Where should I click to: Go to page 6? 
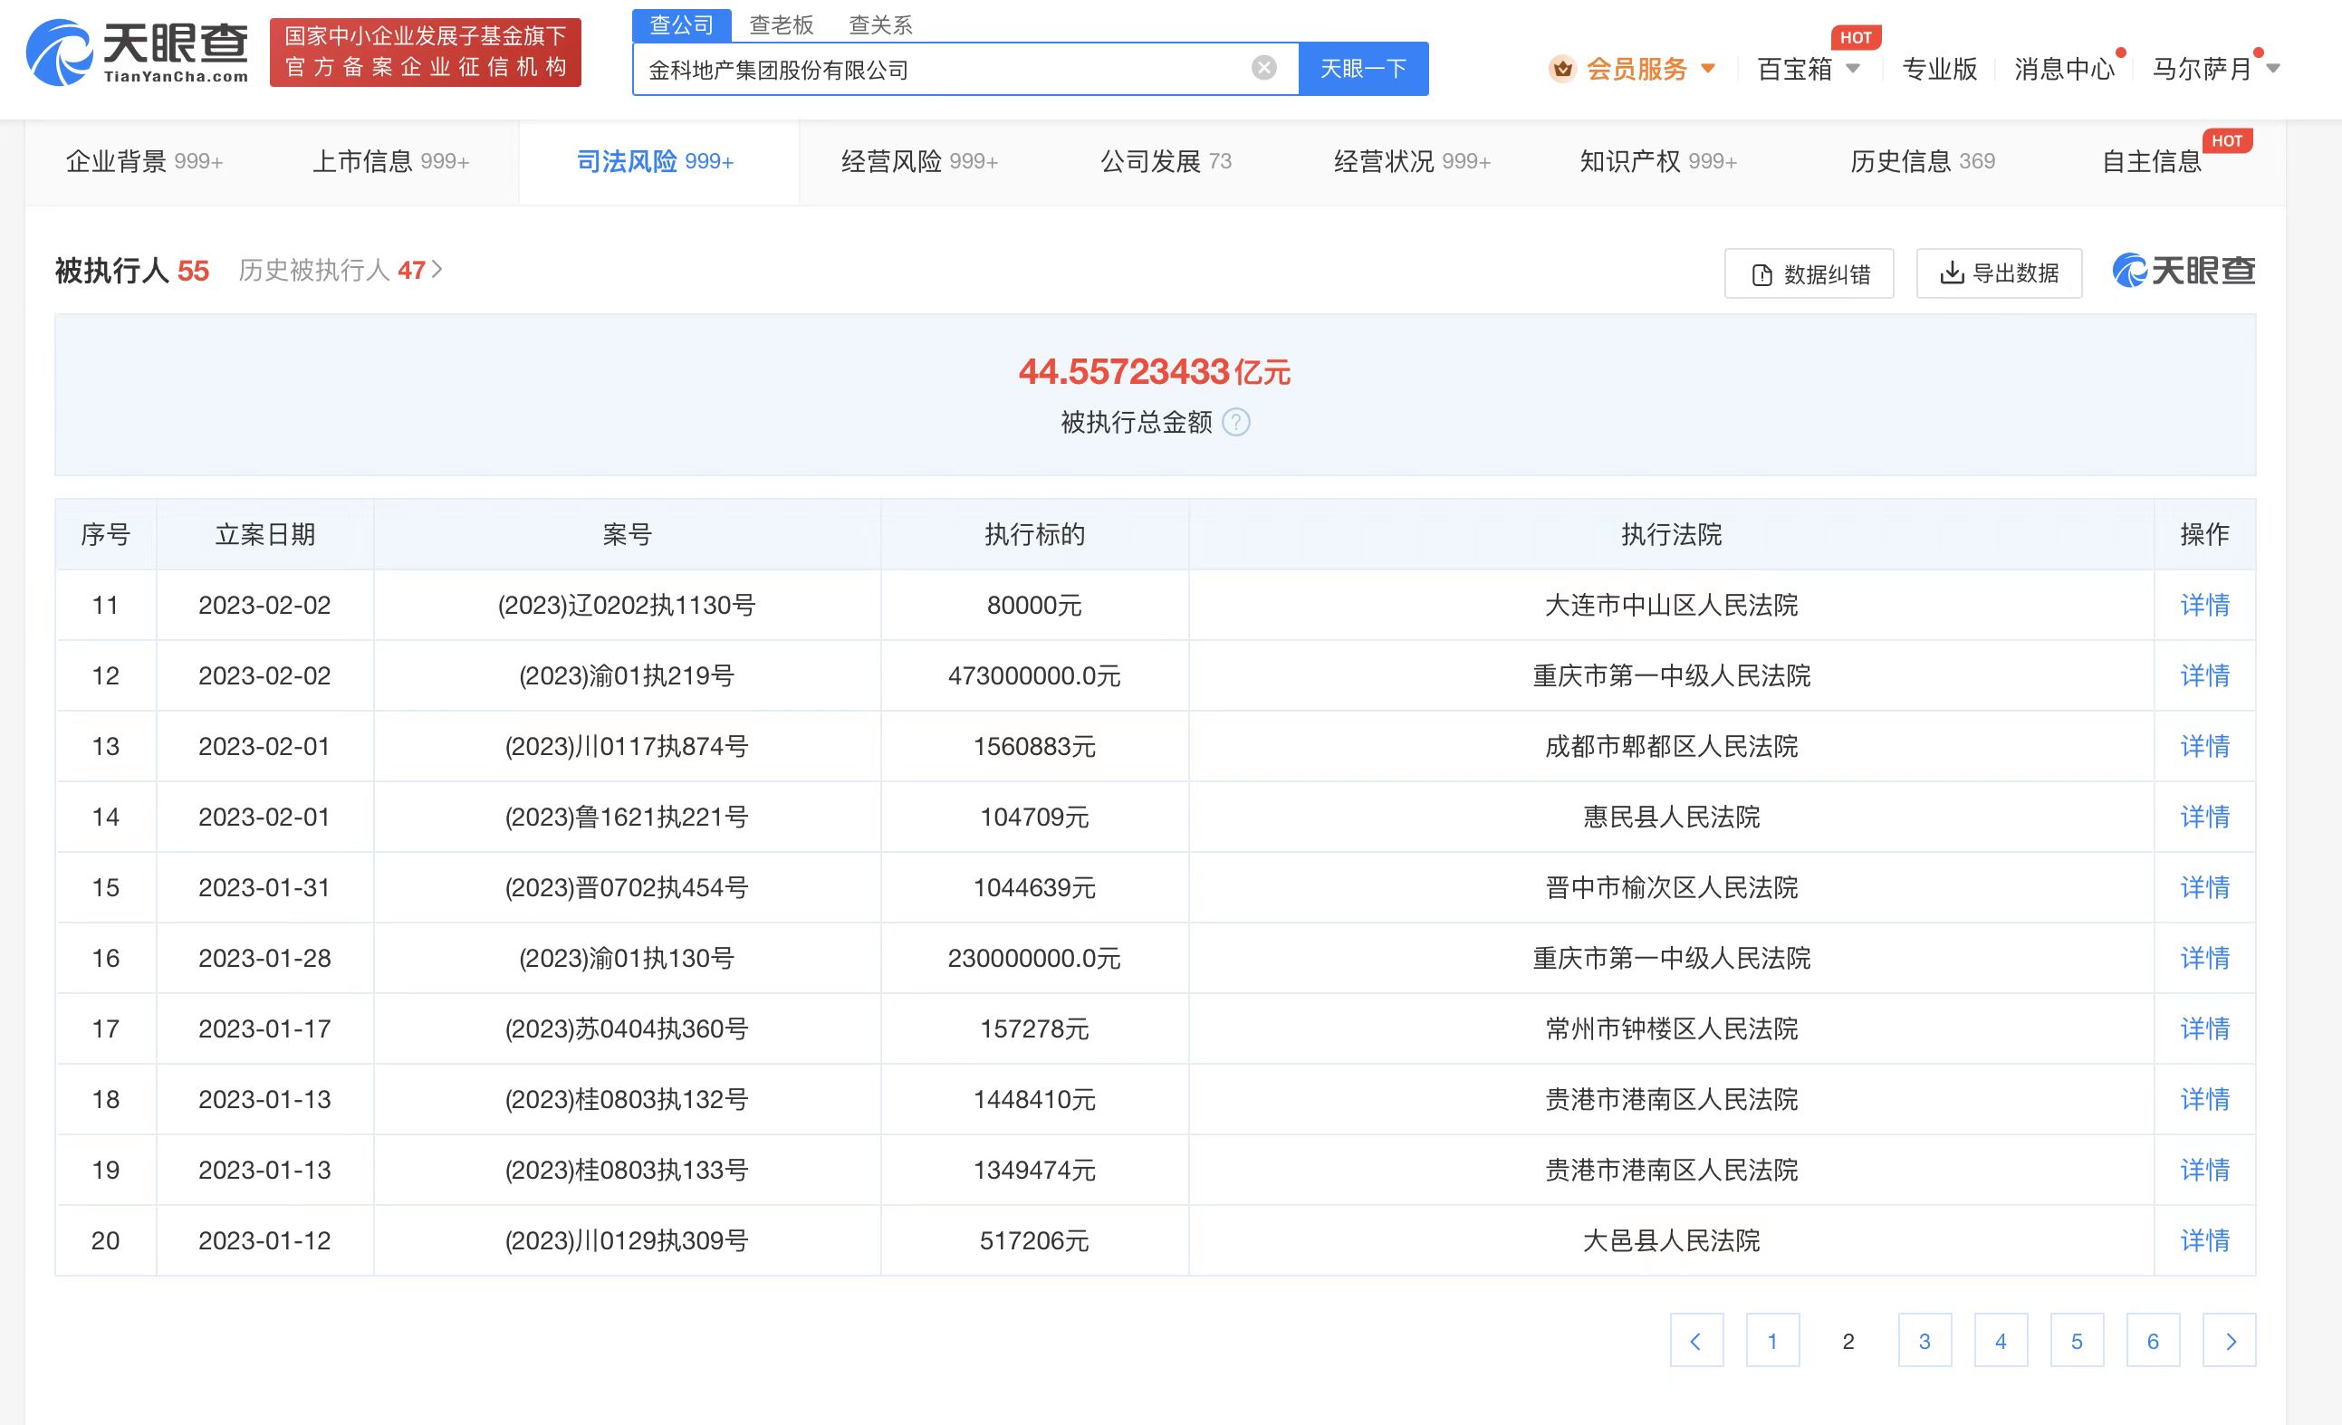(2153, 1341)
